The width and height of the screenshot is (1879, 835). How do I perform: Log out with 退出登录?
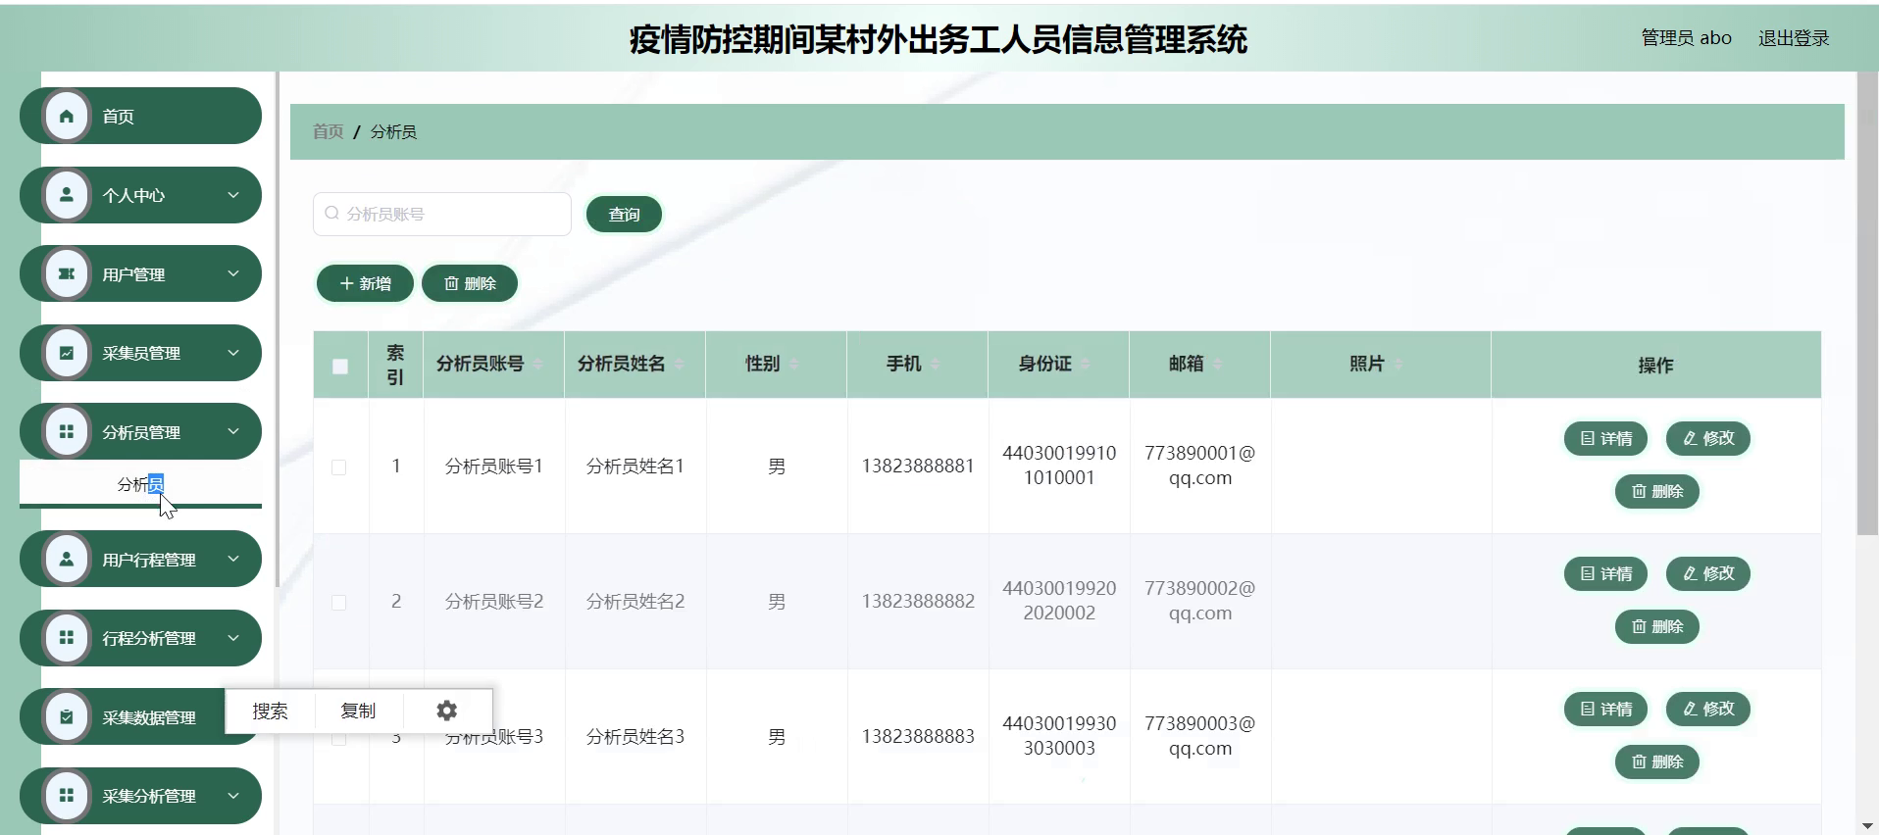(x=1794, y=38)
